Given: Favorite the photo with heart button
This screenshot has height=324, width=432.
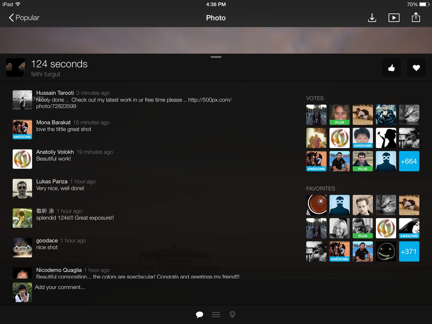Looking at the screenshot, I should (416, 68).
